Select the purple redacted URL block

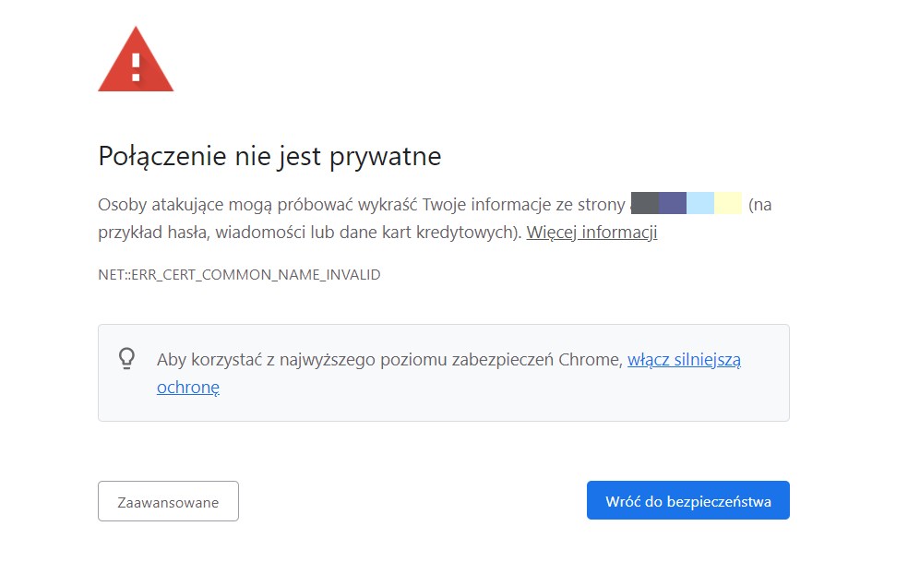pyautogui.click(x=673, y=204)
